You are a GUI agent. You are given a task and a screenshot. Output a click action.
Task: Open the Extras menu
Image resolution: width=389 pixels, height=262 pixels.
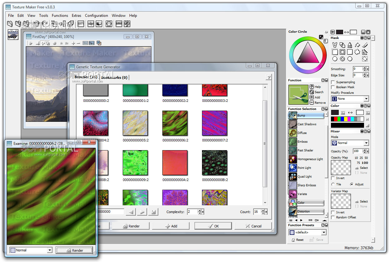click(x=76, y=16)
